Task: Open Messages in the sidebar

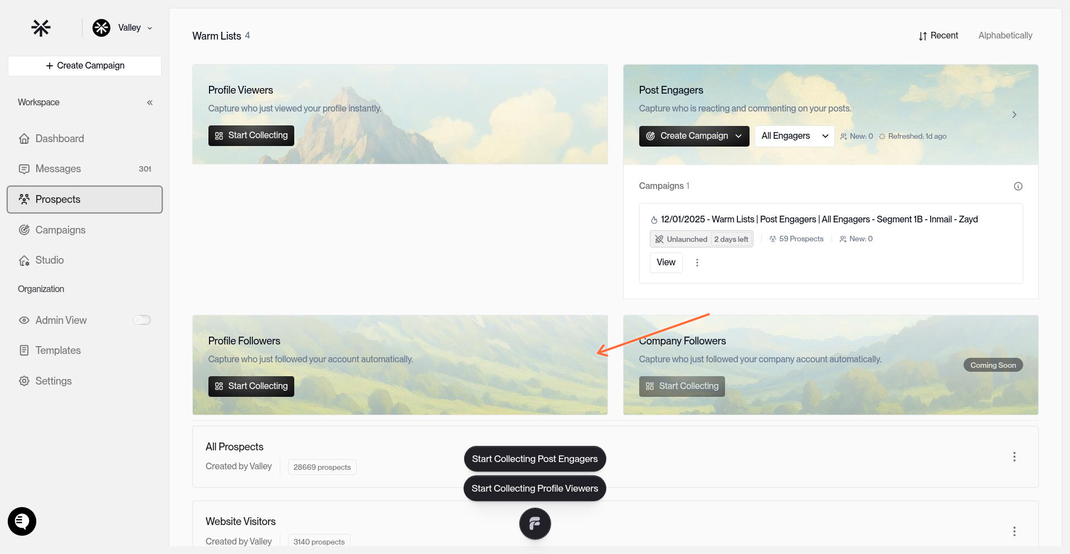Action: (x=85, y=169)
